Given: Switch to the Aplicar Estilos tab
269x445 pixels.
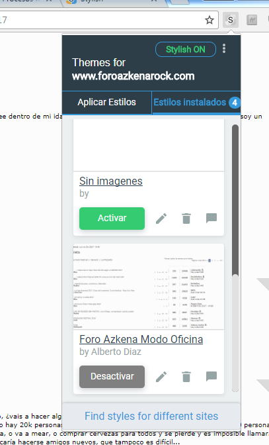Looking at the screenshot, I should click(107, 102).
